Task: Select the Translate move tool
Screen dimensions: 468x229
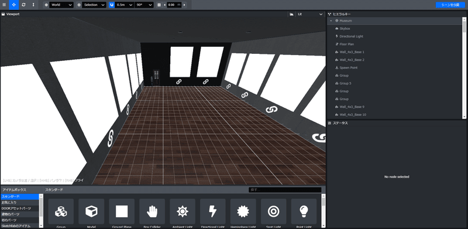Action: (x=13, y=5)
